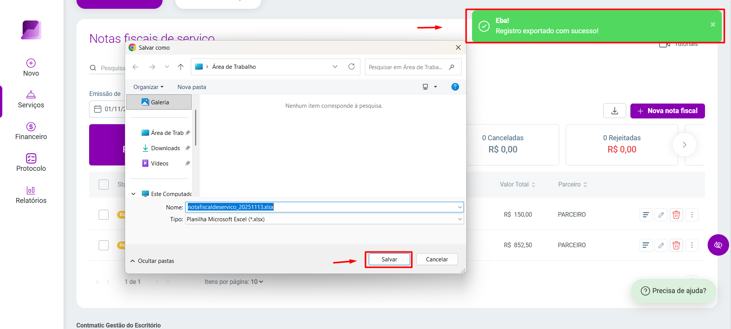Screen dimensions: 731x329
Task: Click the Nova nota fiscal button
Action: pos(668,111)
